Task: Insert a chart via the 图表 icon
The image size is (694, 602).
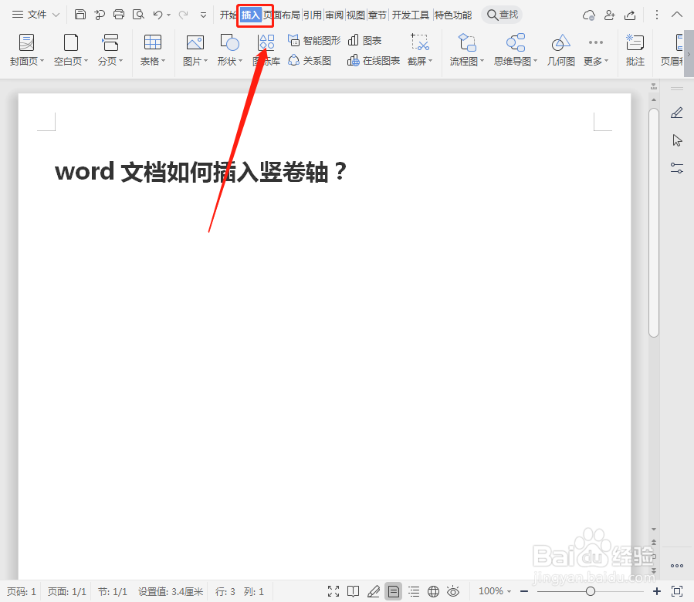Action: (x=364, y=40)
